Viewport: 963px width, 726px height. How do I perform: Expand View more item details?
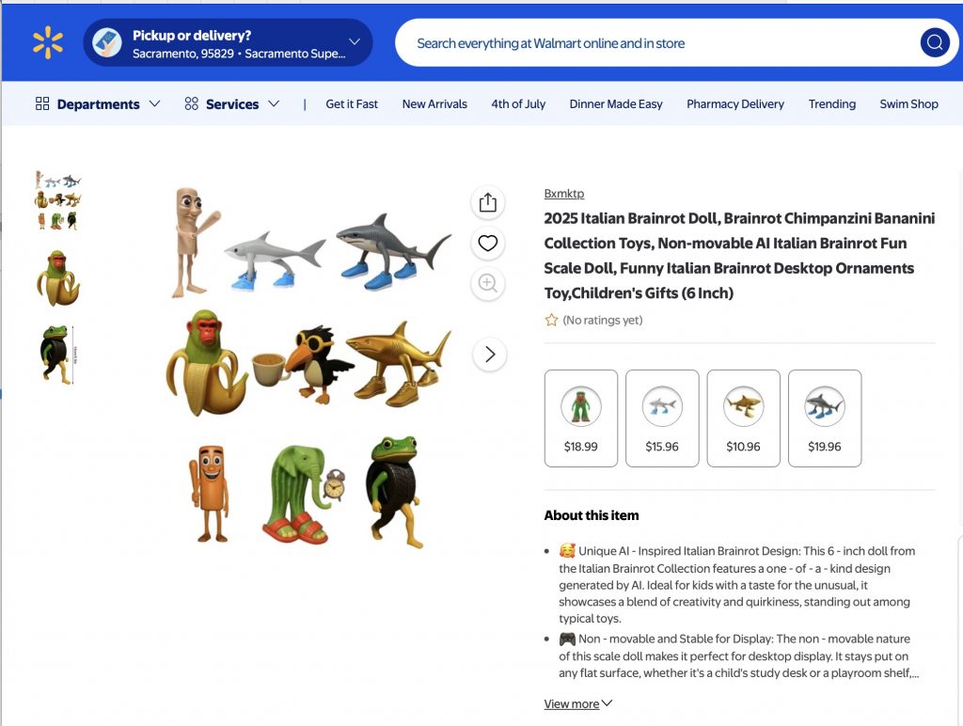577,703
